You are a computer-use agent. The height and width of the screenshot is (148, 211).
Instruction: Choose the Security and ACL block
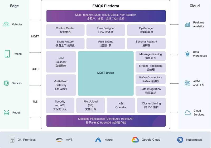[60, 105]
